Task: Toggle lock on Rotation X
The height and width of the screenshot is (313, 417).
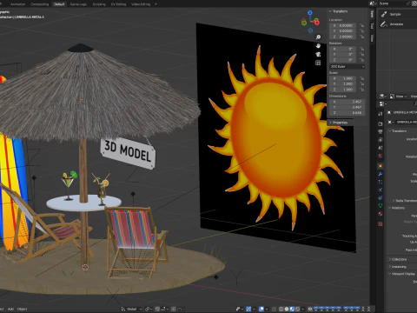Action: click(x=361, y=49)
